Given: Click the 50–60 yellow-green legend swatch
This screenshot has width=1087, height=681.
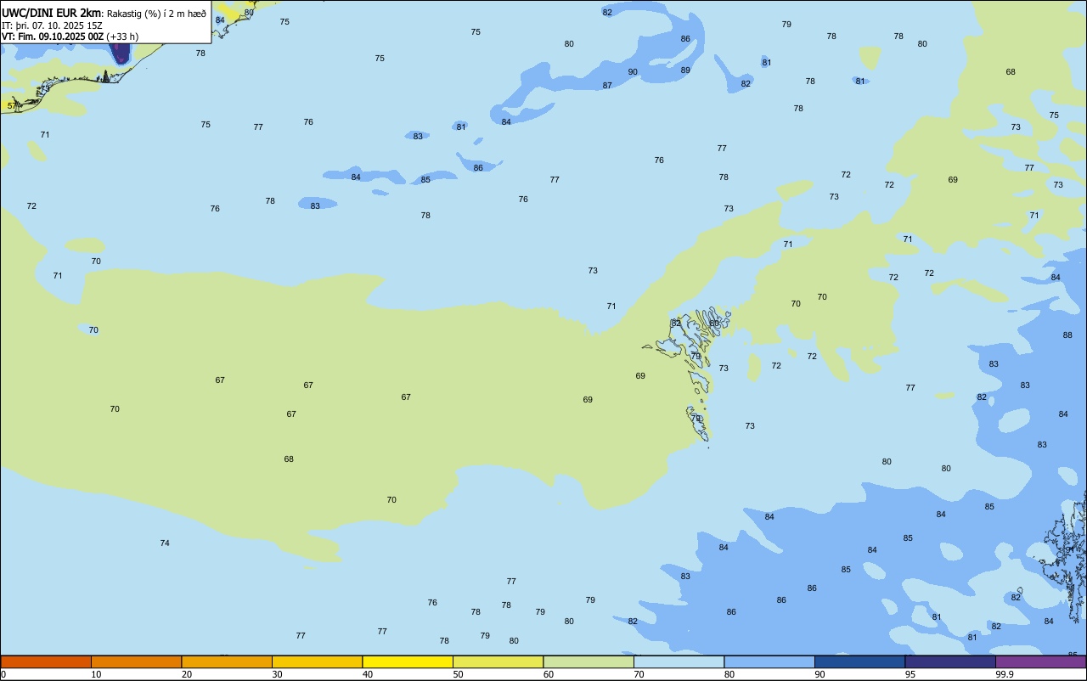Looking at the screenshot, I should pyautogui.click(x=498, y=661).
